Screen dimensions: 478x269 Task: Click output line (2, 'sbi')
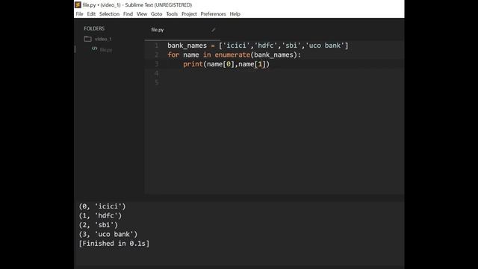point(98,225)
